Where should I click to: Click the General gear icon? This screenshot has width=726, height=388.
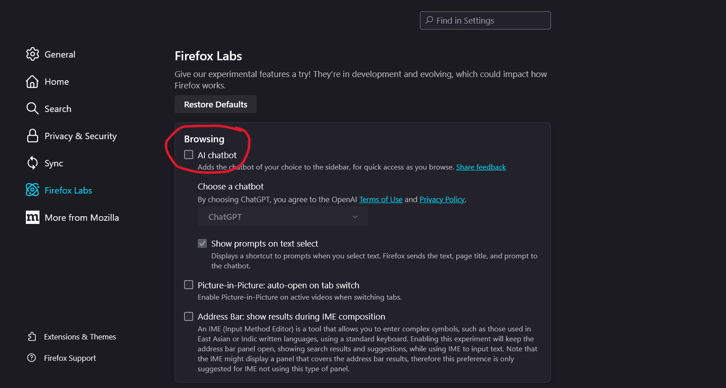tap(33, 54)
